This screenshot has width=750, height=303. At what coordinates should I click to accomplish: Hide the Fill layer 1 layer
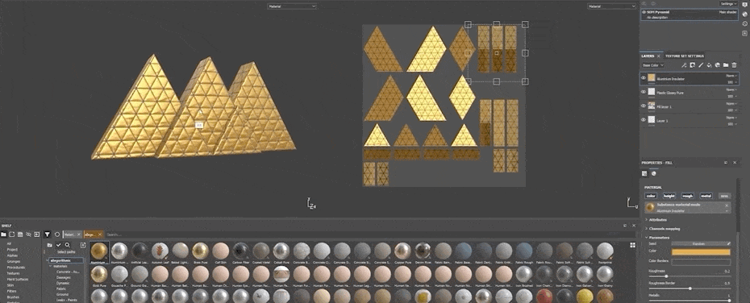tap(644, 106)
